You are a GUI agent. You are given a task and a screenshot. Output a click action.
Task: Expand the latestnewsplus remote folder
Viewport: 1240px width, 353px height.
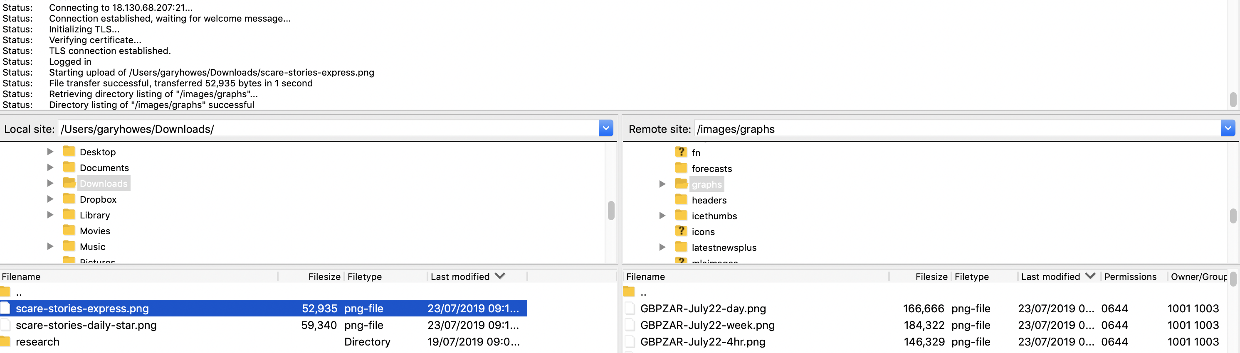662,247
